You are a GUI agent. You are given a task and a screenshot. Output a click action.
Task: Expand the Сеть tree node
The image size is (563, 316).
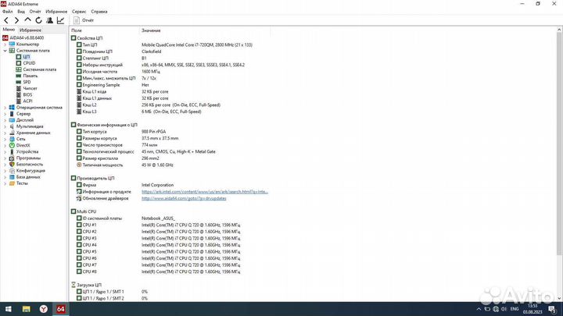(x=5, y=139)
